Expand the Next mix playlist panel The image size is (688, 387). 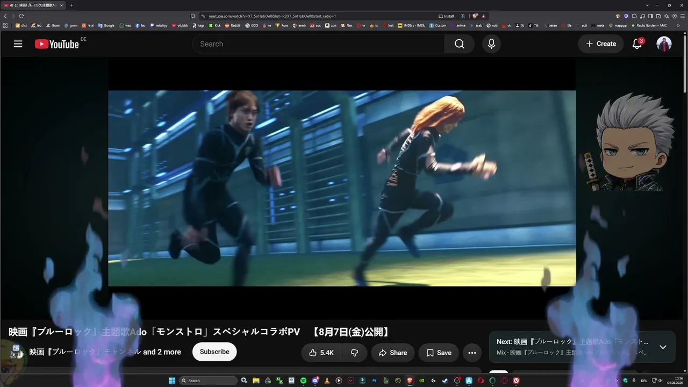click(663, 347)
